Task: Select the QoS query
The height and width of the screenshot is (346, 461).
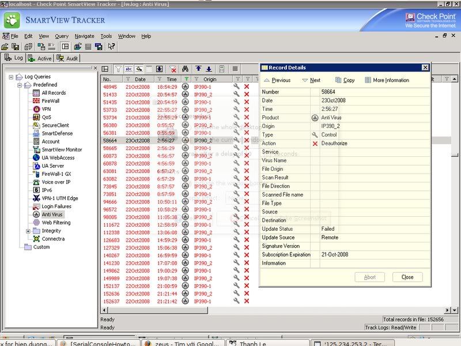Action: click(46, 117)
